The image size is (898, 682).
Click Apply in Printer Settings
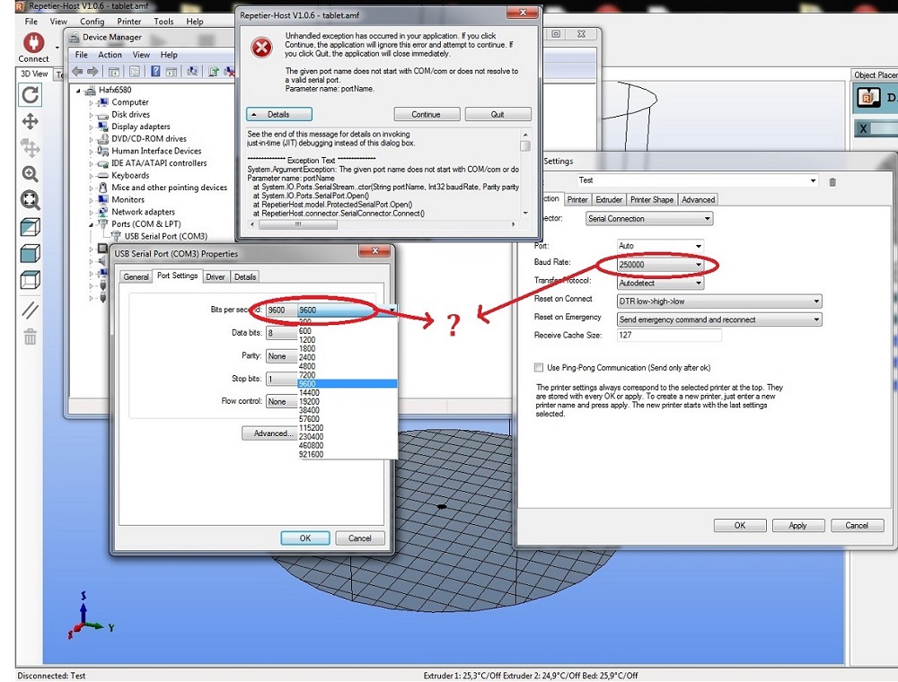[x=797, y=525]
